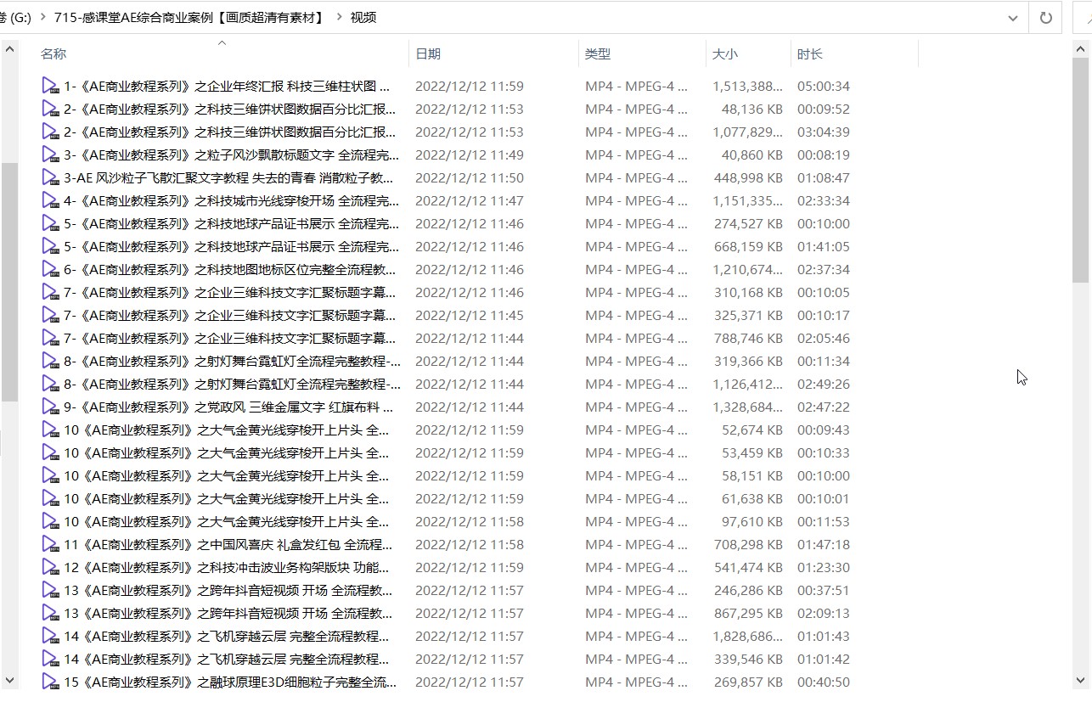Click date cell 2022/12/12 11:47

pos(470,200)
